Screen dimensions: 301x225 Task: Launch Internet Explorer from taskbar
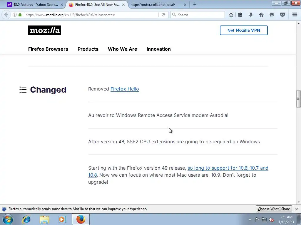coord(26,219)
